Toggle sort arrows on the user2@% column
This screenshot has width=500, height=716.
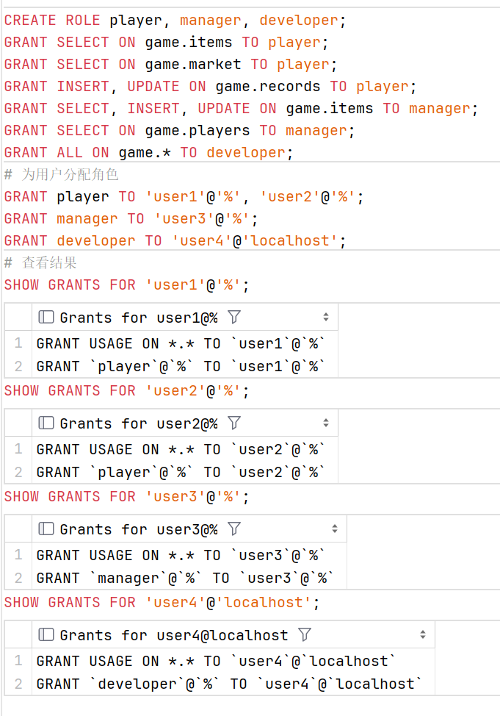(326, 423)
